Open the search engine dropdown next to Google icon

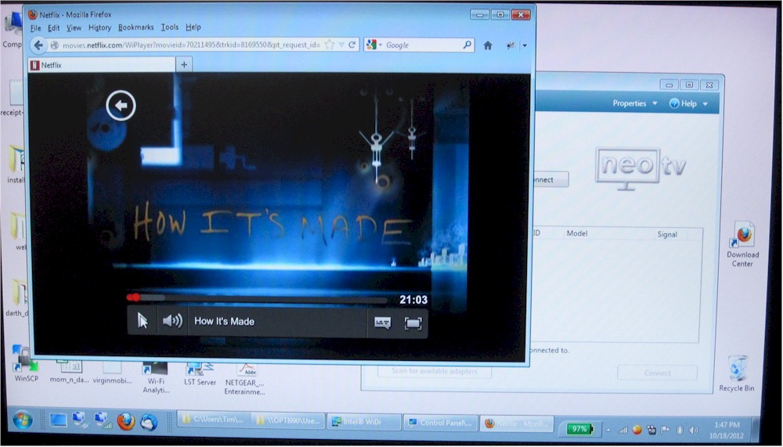[x=380, y=45]
